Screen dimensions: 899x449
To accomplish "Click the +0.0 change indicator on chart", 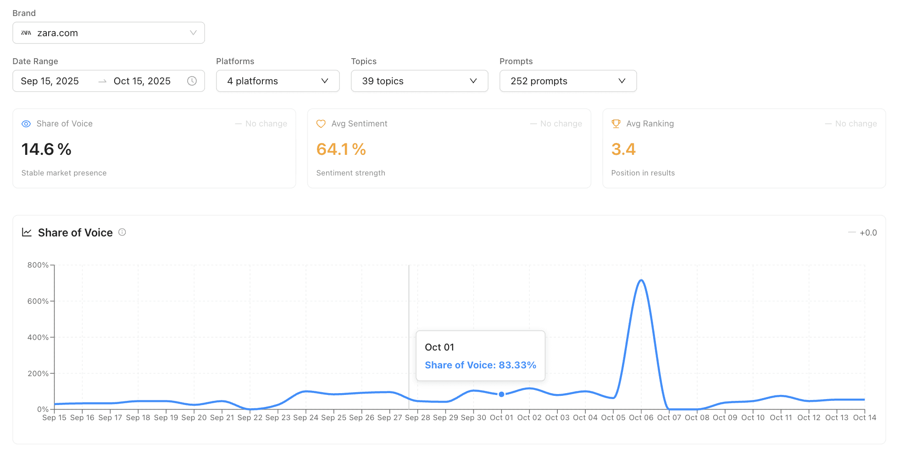I will [x=868, y=233].
